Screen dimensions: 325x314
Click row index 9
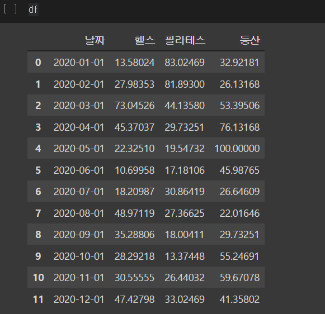tap(38, 256)
